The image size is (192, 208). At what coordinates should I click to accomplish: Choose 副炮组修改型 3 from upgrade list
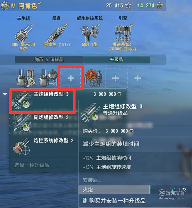click(44, 124)
